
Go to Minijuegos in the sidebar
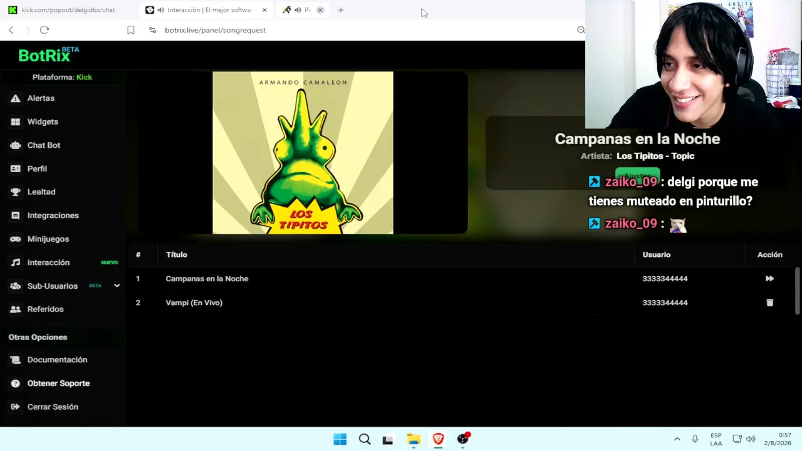click(48, 239)
